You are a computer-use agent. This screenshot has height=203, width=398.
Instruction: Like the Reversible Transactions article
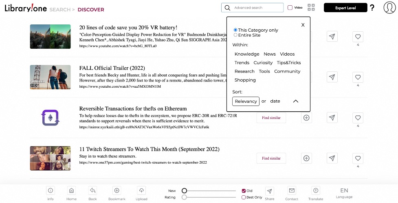358,118
